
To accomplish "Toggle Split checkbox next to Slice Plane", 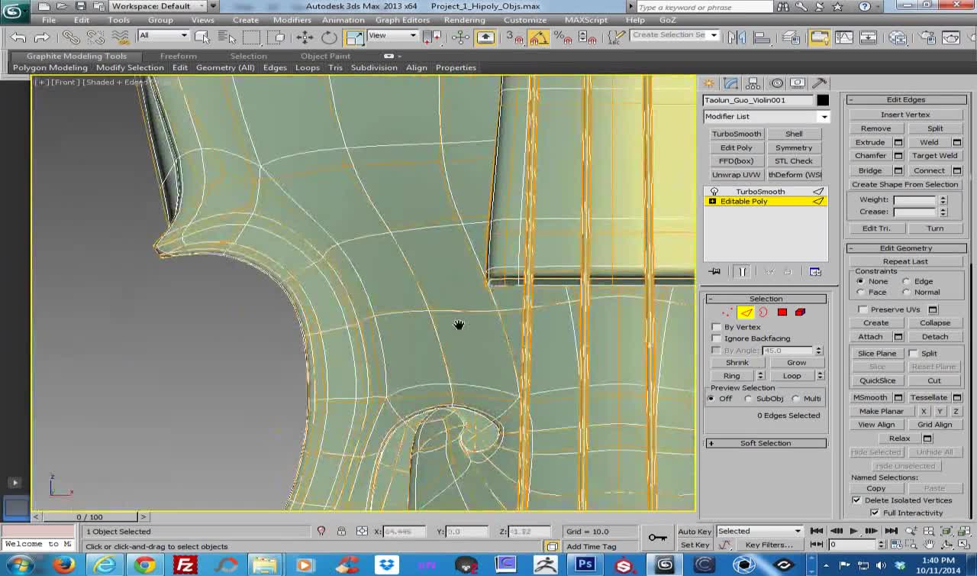I will tap(914, 354).
